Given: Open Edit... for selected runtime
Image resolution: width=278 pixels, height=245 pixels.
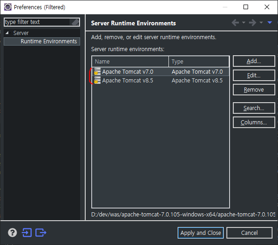Looking at the screenshot, I should [x=254, y=76].
